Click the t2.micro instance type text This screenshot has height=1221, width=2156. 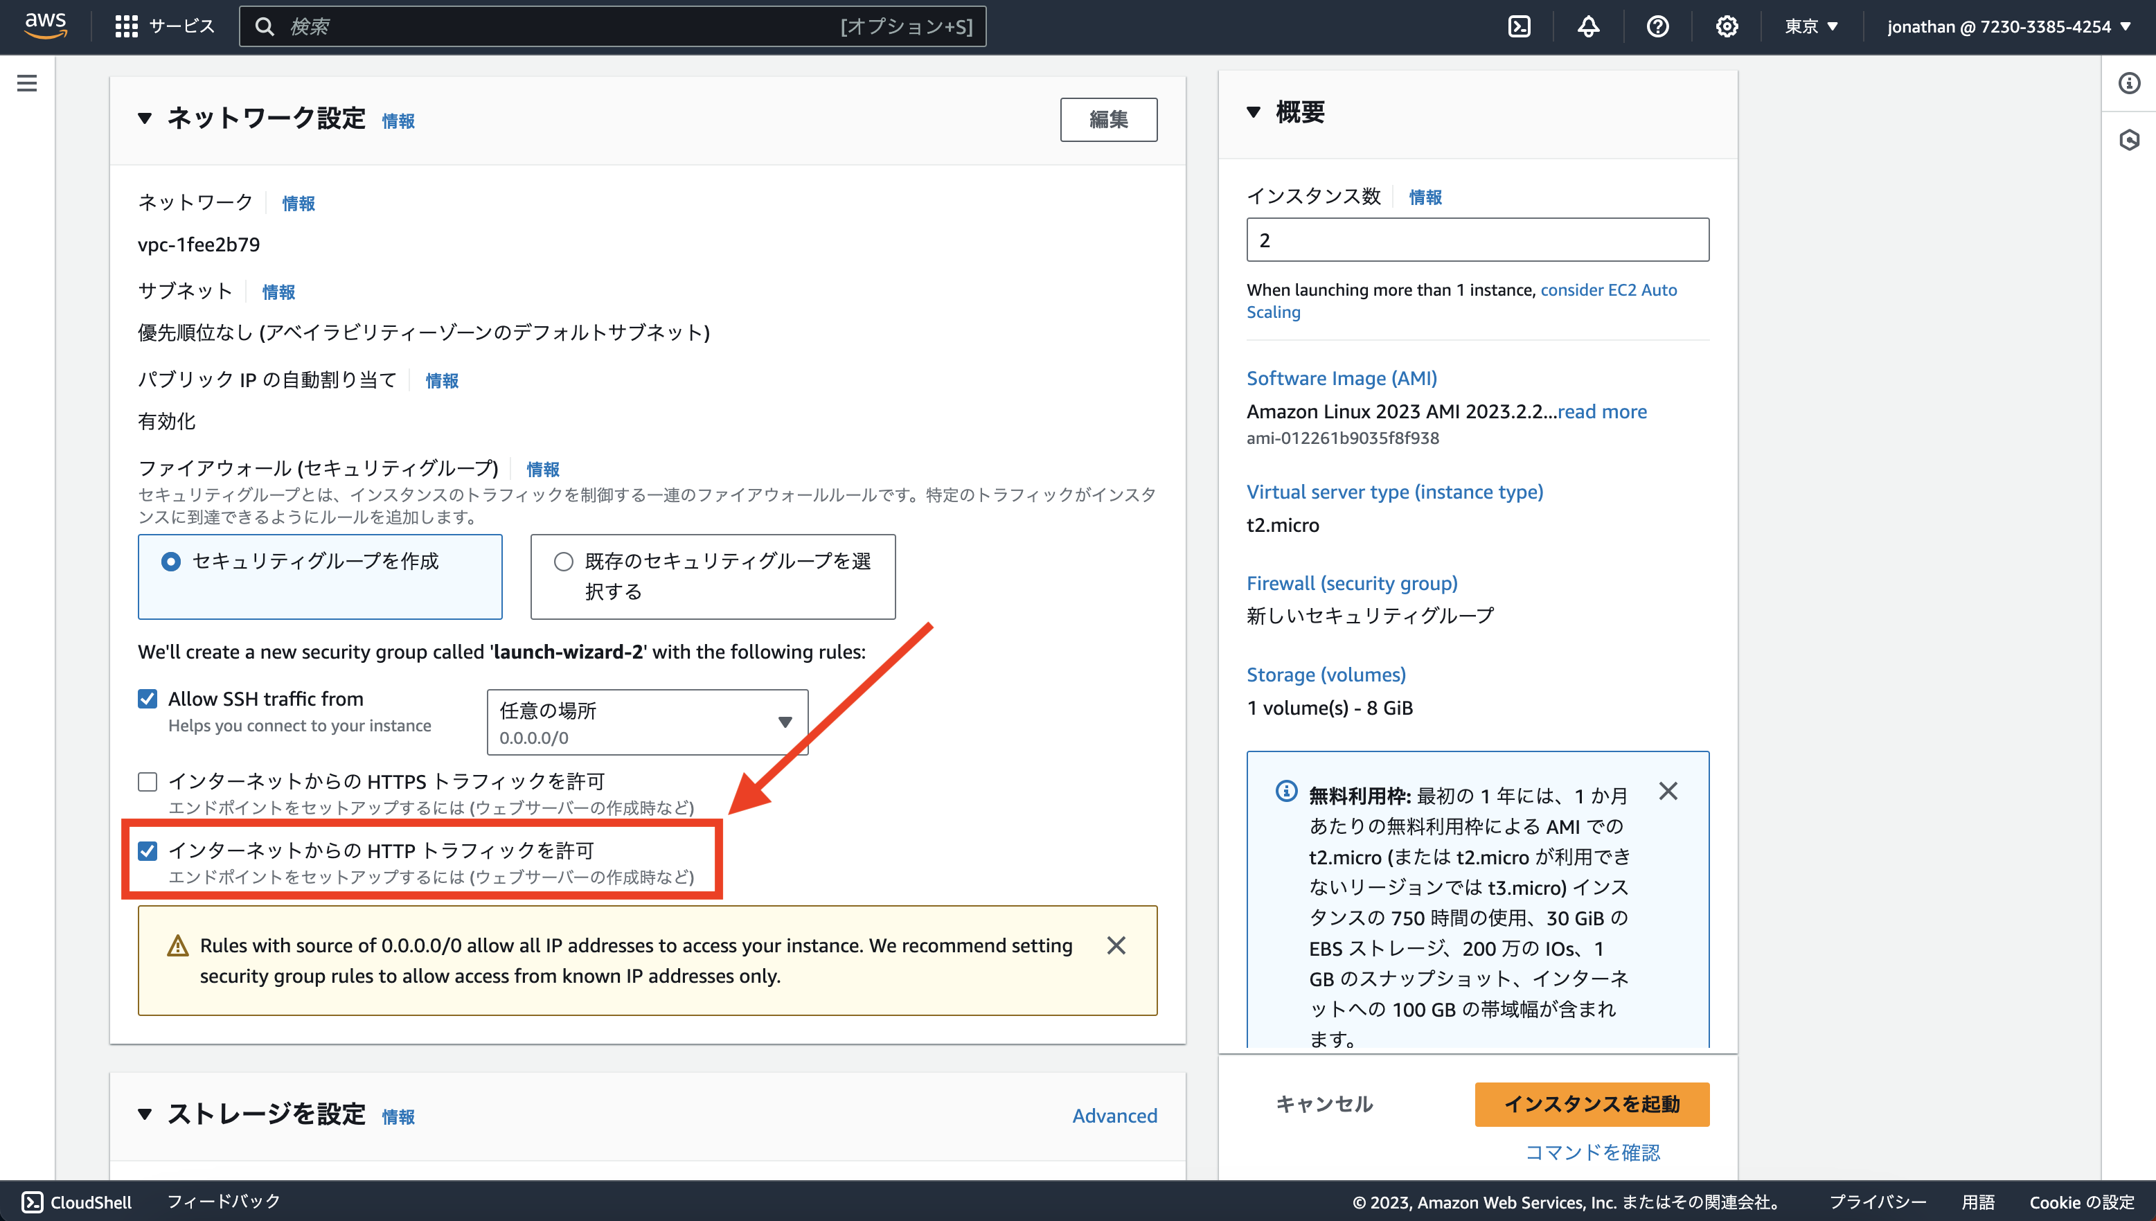[1282, 525]
